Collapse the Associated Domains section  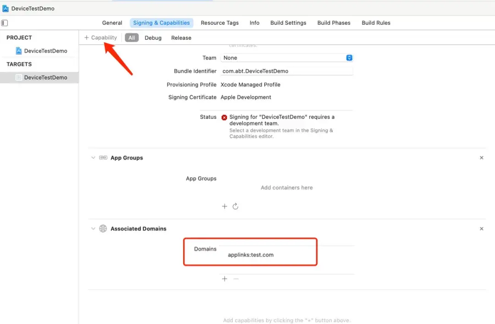pyautogui.click(x=93, y=229)
